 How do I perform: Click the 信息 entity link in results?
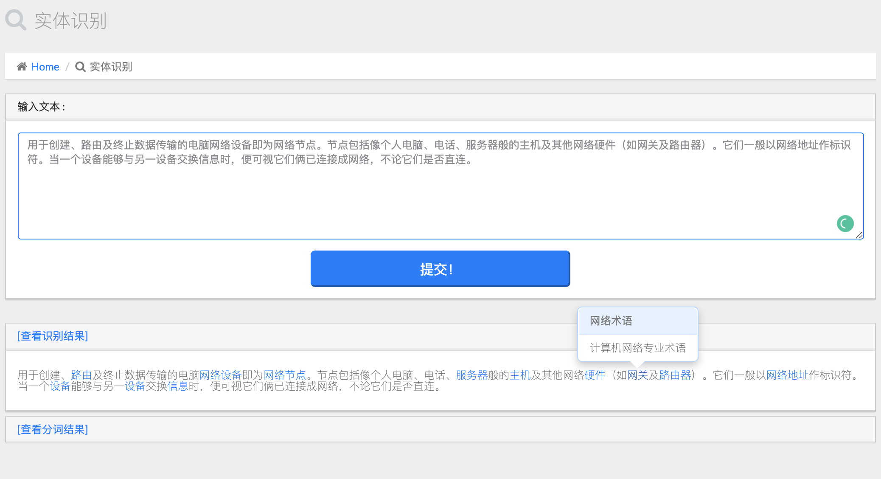click(x=177, y=386)
